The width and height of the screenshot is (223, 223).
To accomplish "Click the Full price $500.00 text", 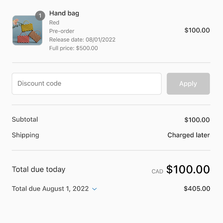I will click(x=74, y=48).
